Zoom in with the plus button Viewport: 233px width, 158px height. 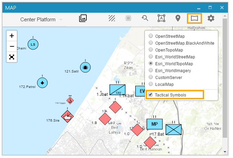pyautogui.click(x=12, y=36)
